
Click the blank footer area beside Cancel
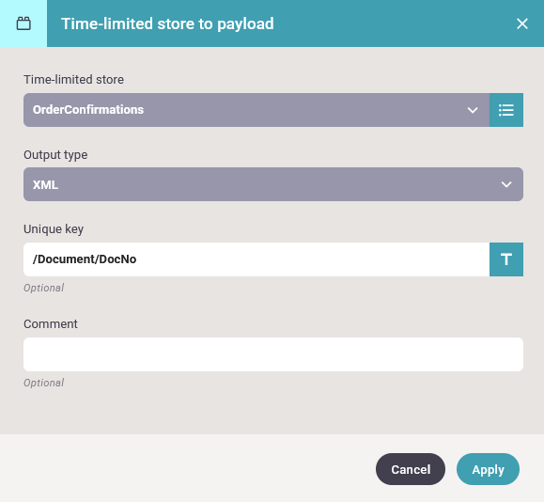click(x=187, y=469)
